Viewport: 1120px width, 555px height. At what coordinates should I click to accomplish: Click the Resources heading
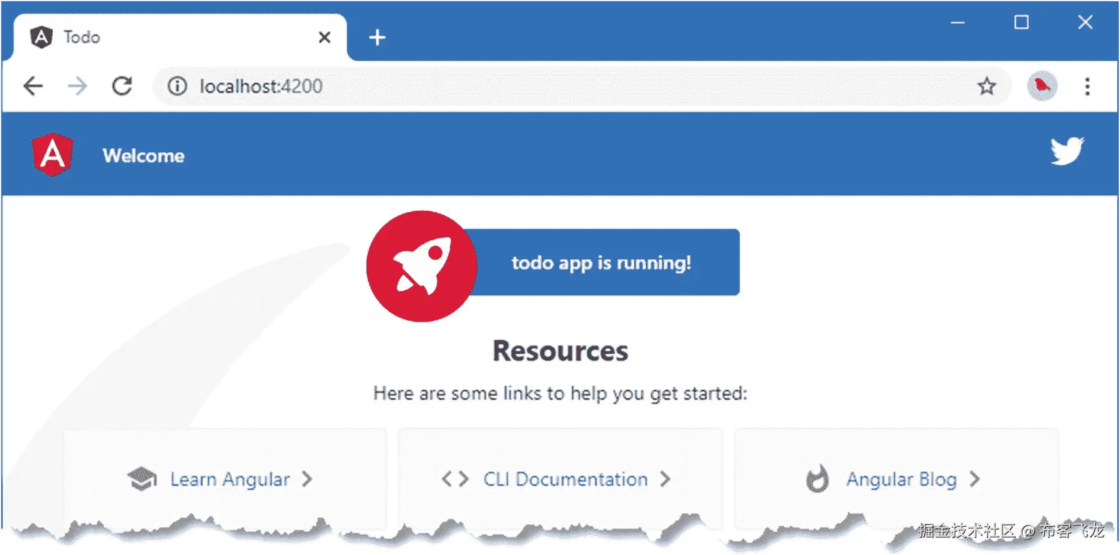[x=560, y=351]
